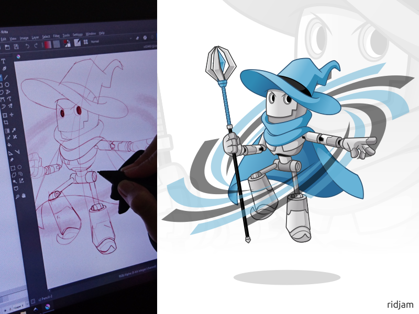Select the Rectangle tool

click(2, 84)
